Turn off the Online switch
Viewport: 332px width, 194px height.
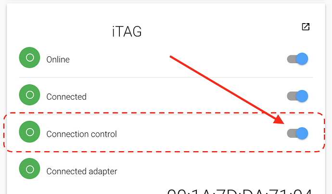(297, 59)
